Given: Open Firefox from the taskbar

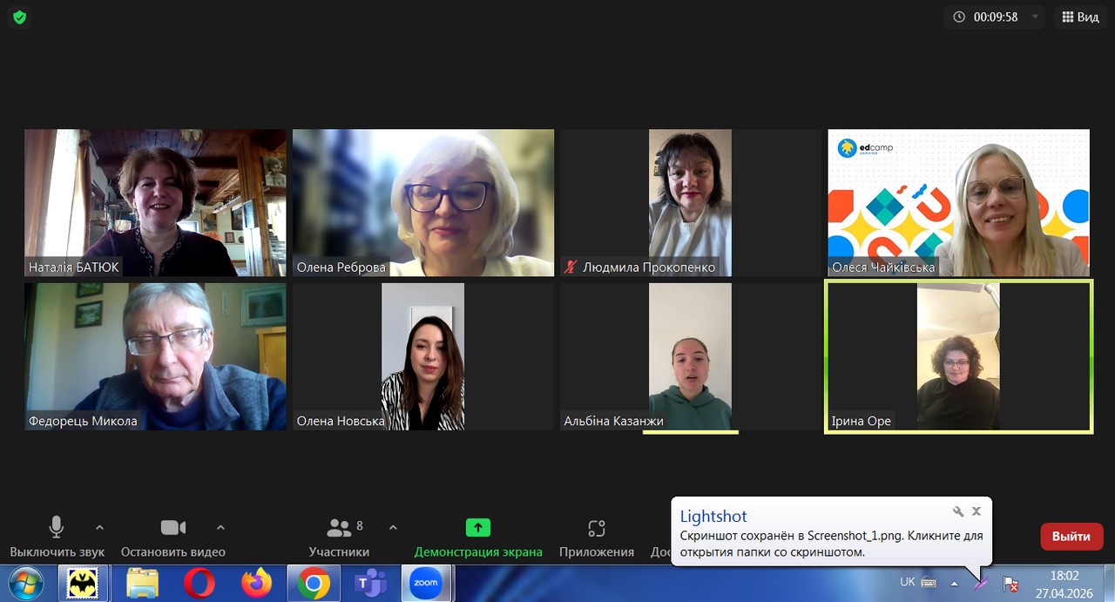Looking at the screenshot, I should click(257, 583).
